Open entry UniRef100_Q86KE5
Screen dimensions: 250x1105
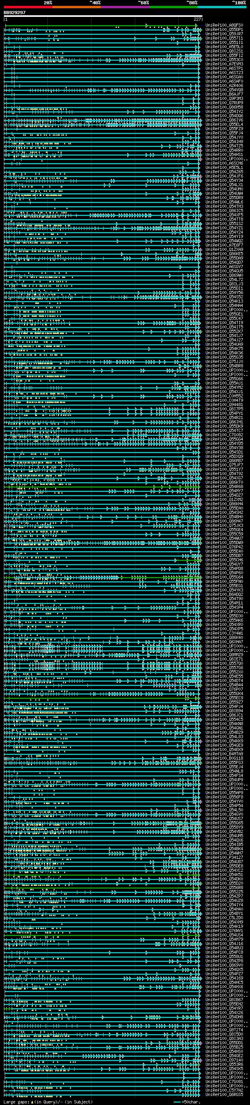(224, 254)
